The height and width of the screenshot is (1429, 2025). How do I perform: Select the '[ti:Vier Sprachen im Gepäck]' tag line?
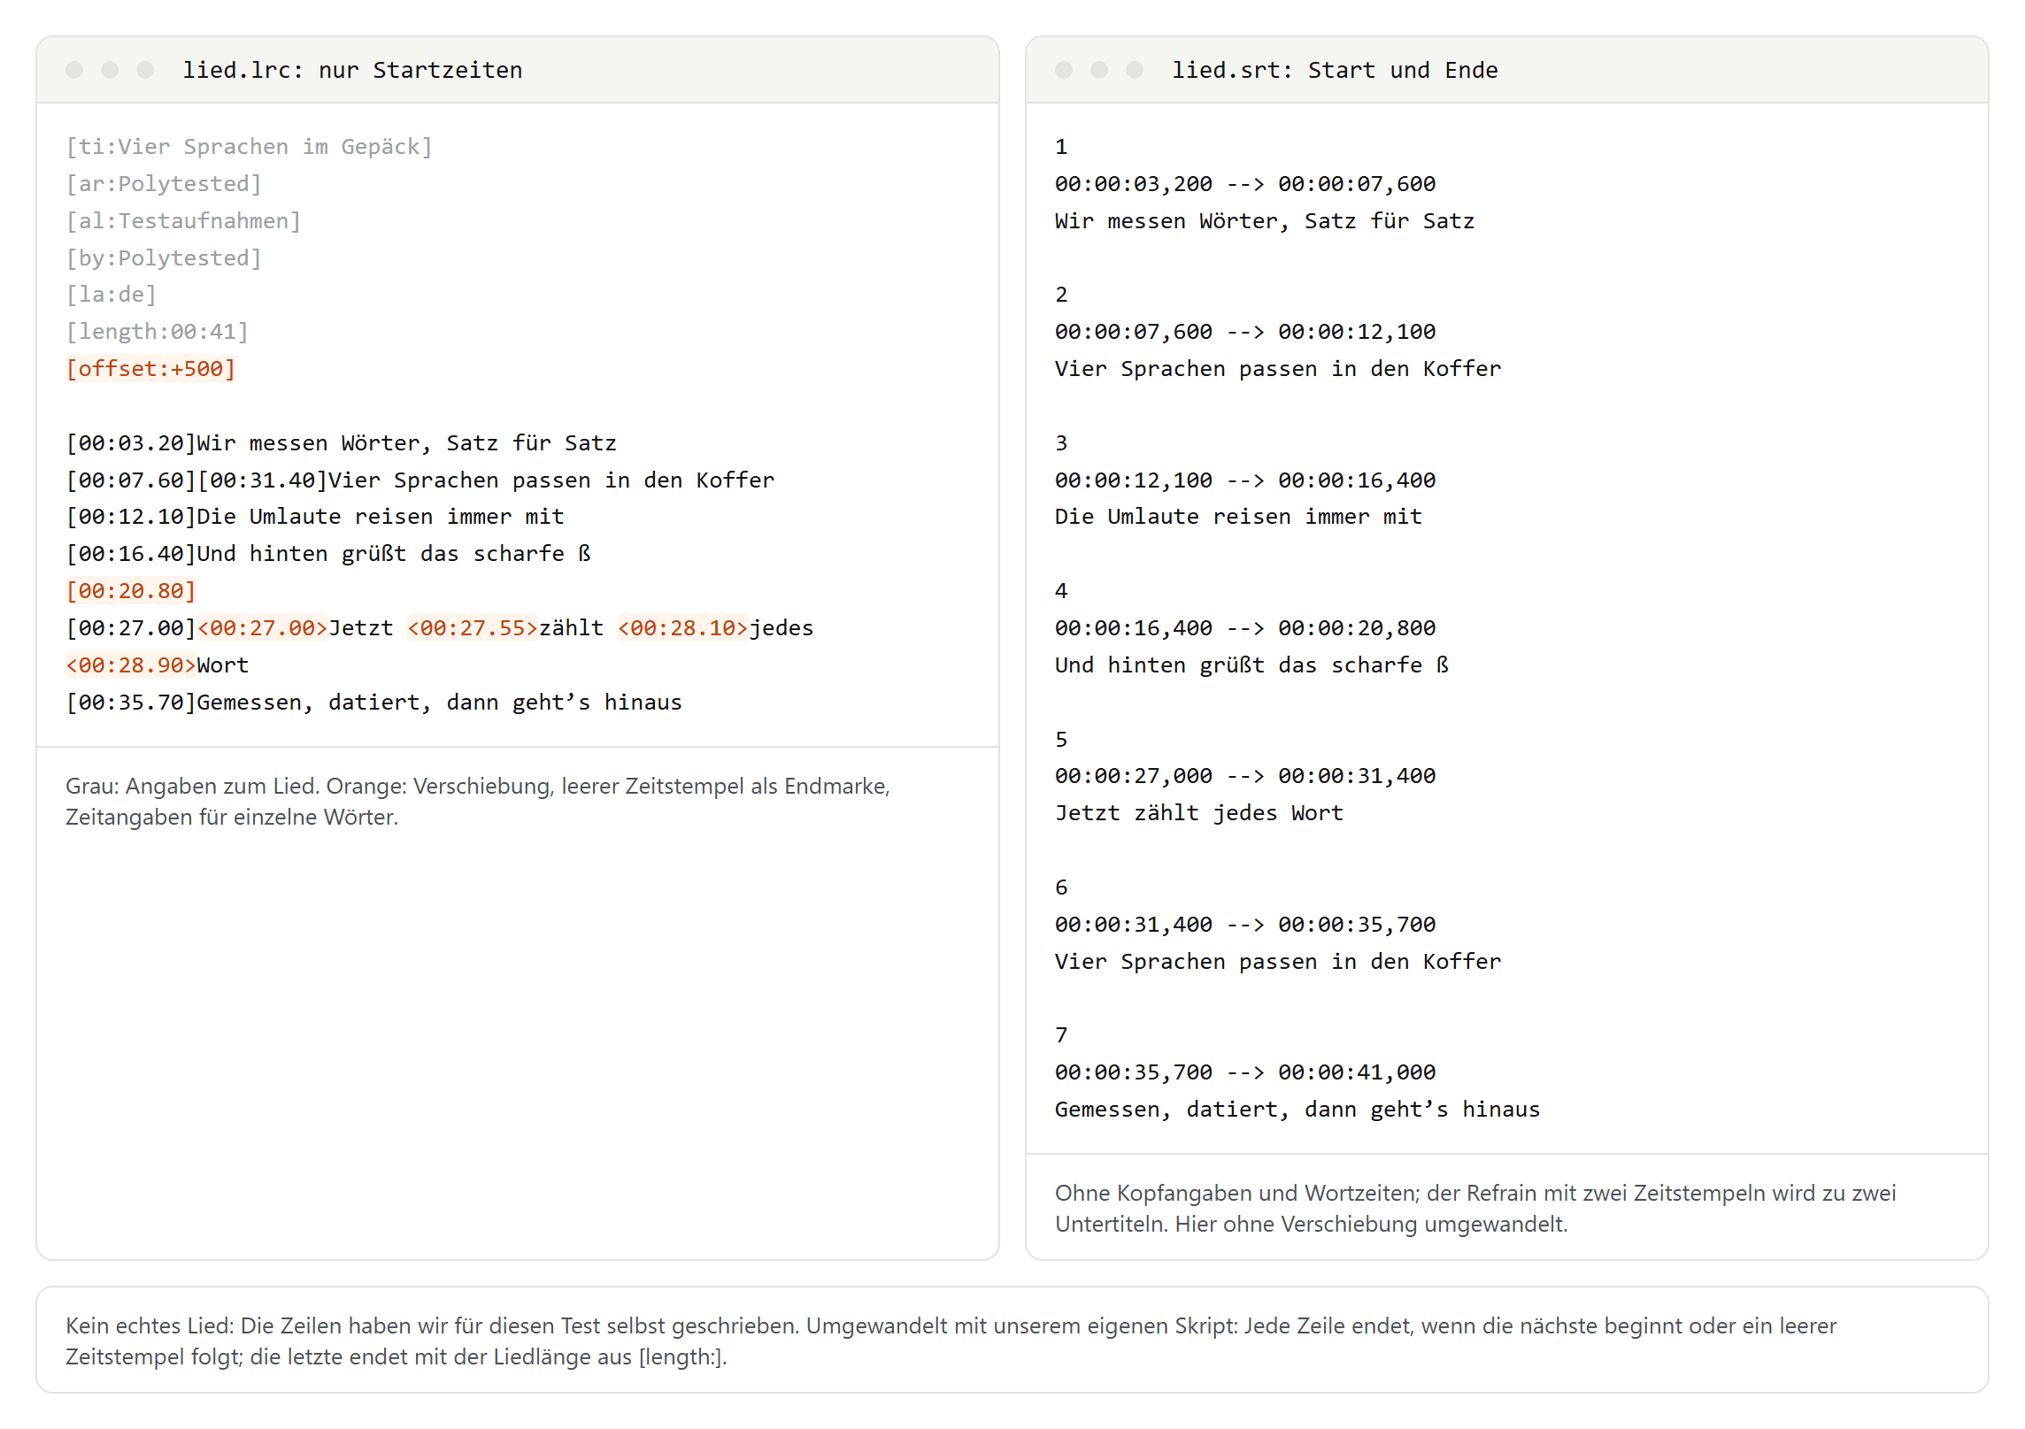point(249,147)
